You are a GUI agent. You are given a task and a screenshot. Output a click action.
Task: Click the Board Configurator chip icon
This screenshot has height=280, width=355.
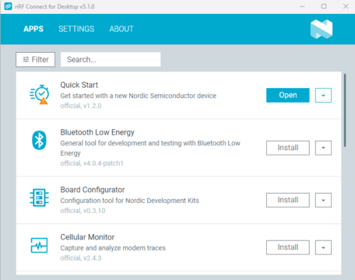point(39,198)
